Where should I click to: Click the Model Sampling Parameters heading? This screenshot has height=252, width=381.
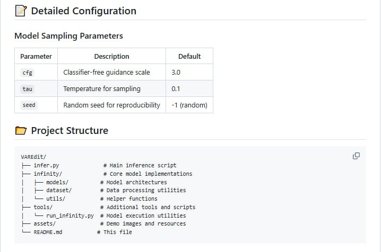pyautogui.click(x=68, y=36)
